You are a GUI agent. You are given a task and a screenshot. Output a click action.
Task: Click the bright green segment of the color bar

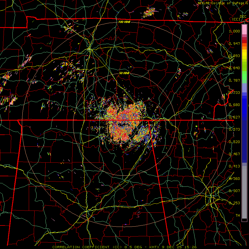[244, 76]
